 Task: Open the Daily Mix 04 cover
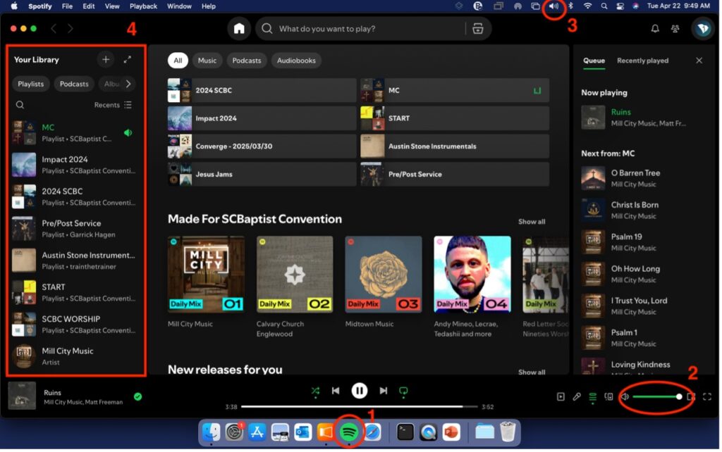tap(472, 275)
